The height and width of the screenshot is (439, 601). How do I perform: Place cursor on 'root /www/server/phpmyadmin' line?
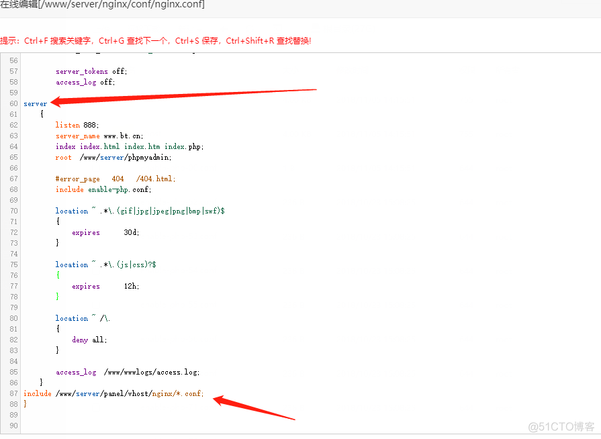(113, 157)
